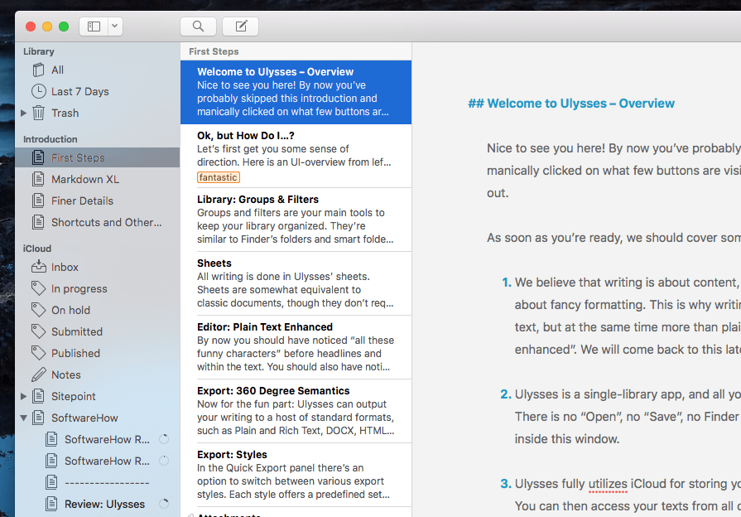Click the 'As soon as you're ready' paragraph
This screenshot has width=741, height=517.
(x=613, y=238)
